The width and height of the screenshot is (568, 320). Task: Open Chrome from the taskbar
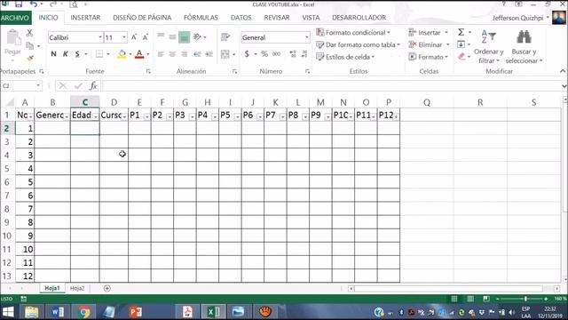[83, 312]
